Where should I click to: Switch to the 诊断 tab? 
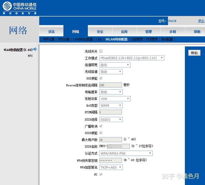173,31
